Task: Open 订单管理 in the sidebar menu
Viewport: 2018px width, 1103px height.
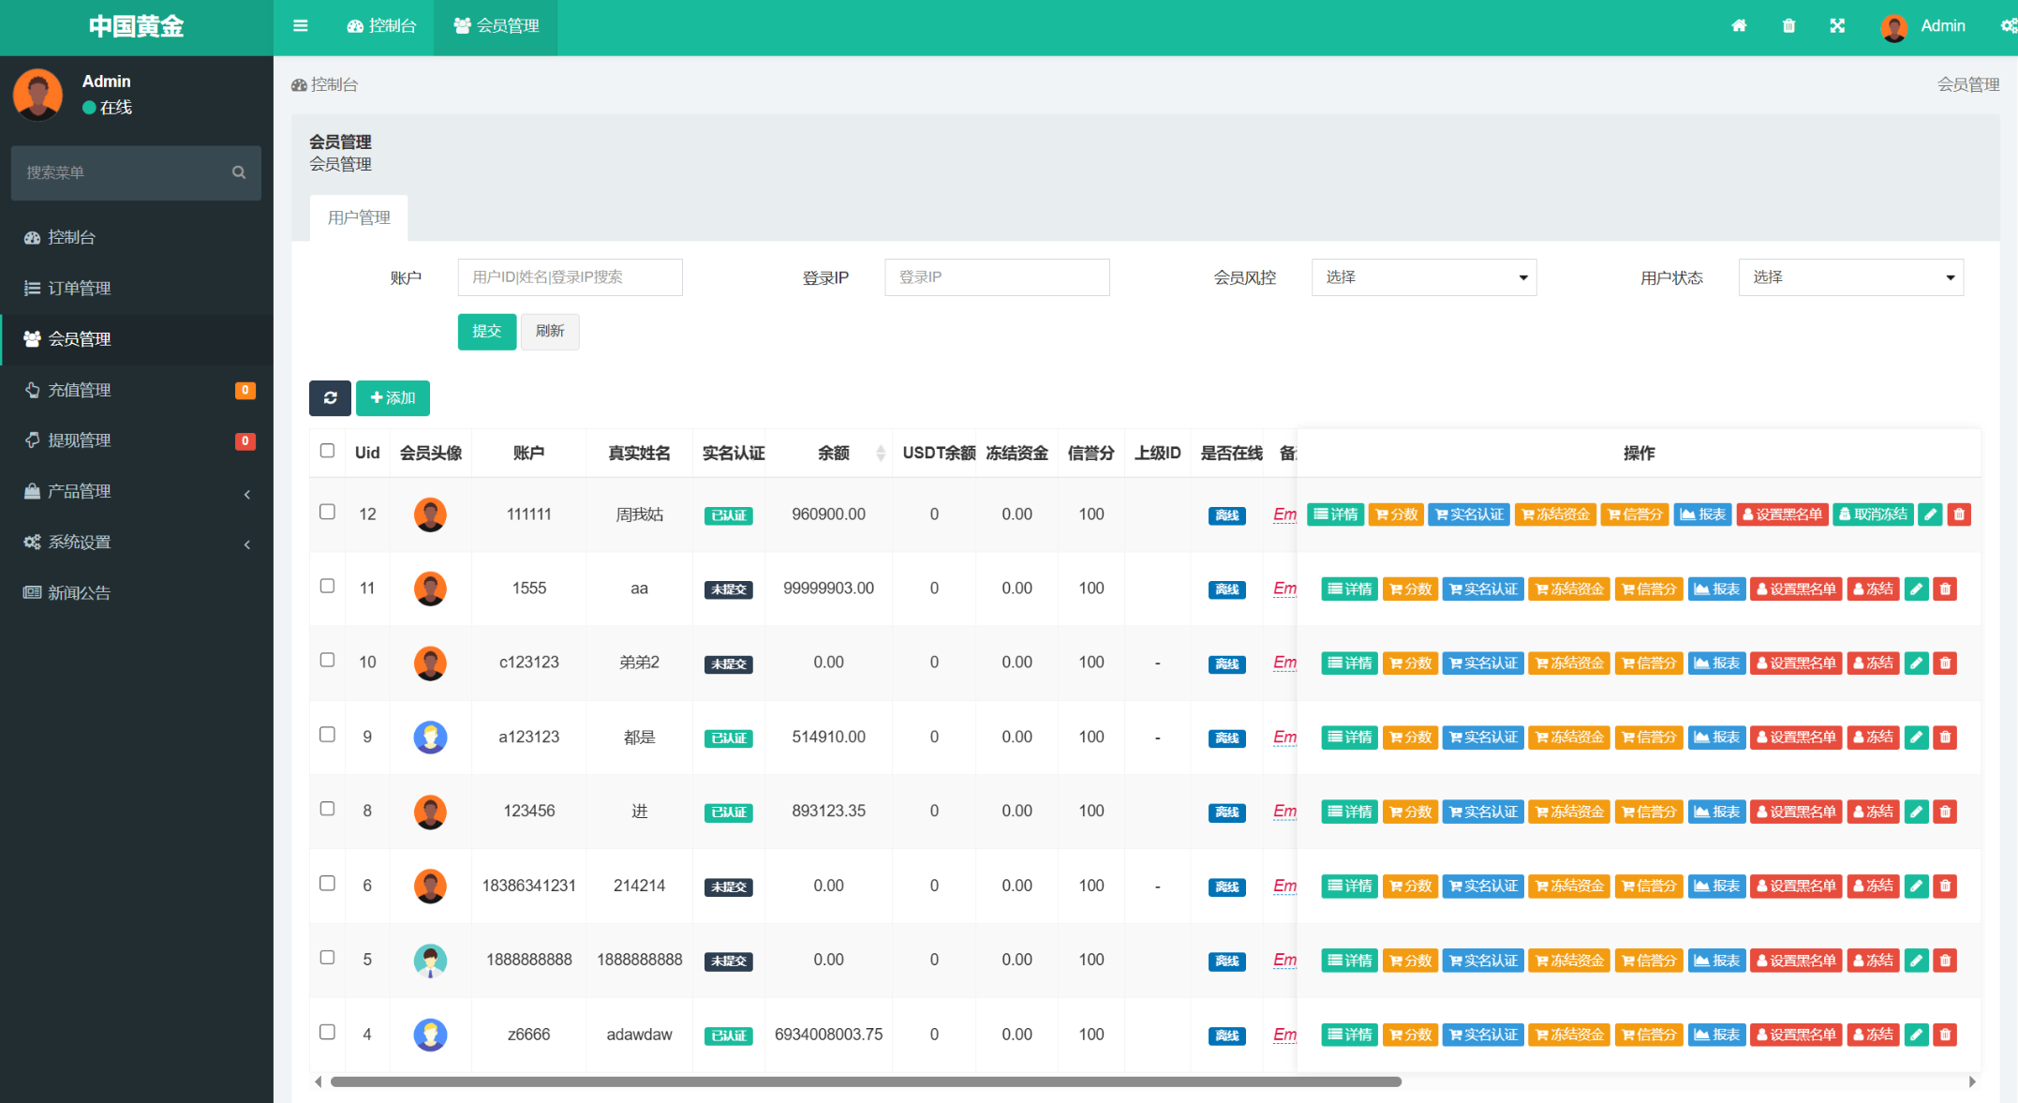Action: (82, 288)
